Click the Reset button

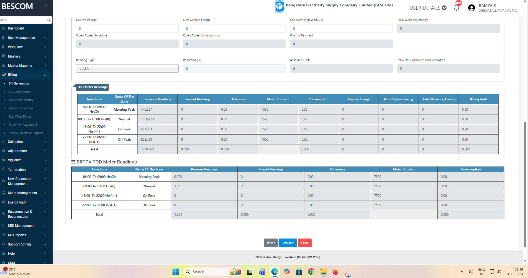[271, 243]
